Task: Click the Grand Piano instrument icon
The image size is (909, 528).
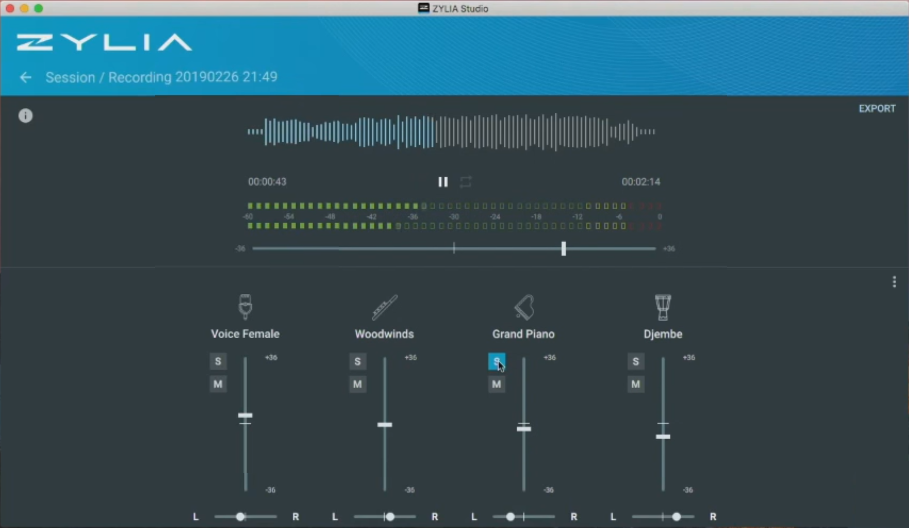Action: click(x=524, y=307)
